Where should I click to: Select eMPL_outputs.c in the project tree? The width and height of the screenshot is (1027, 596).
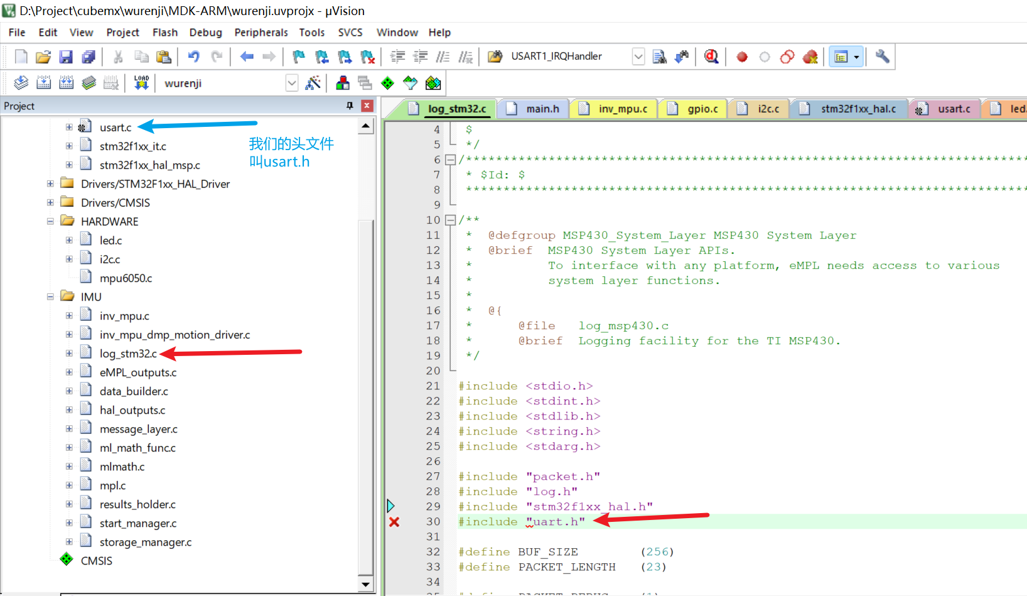pyautogui.click(x=138, y=372)
